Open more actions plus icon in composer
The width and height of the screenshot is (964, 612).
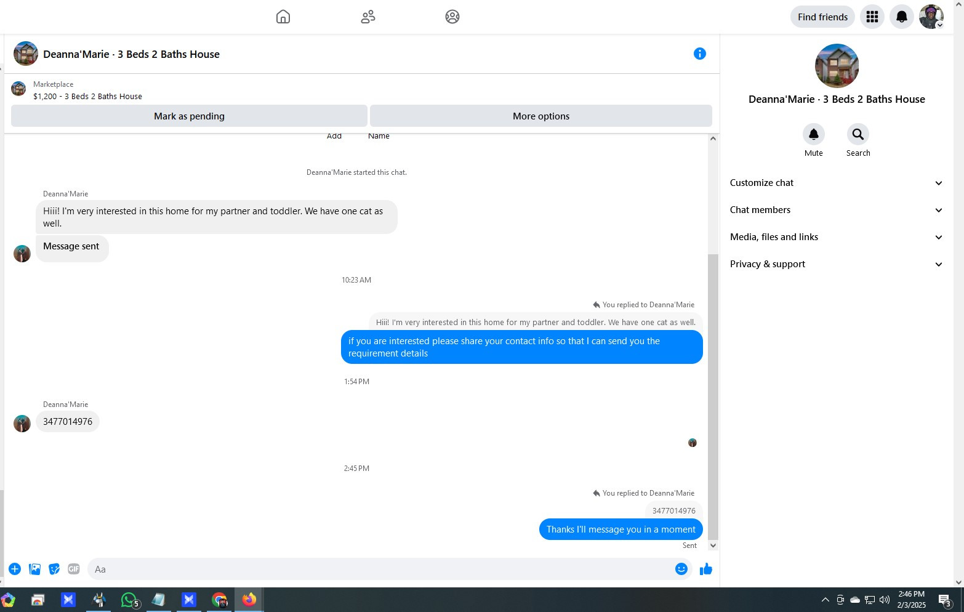15,569
